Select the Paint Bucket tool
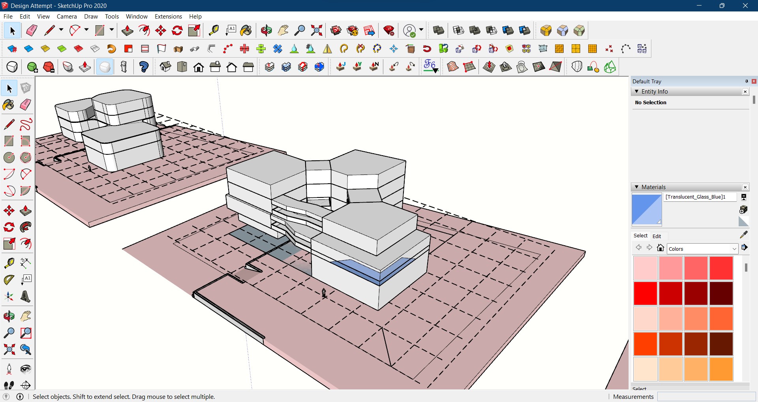Screen dimensions: 758x402 (x=9, y=105)
